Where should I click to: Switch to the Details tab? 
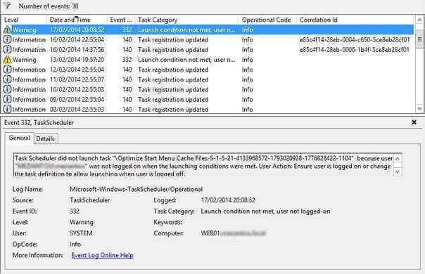click(46, 138)
